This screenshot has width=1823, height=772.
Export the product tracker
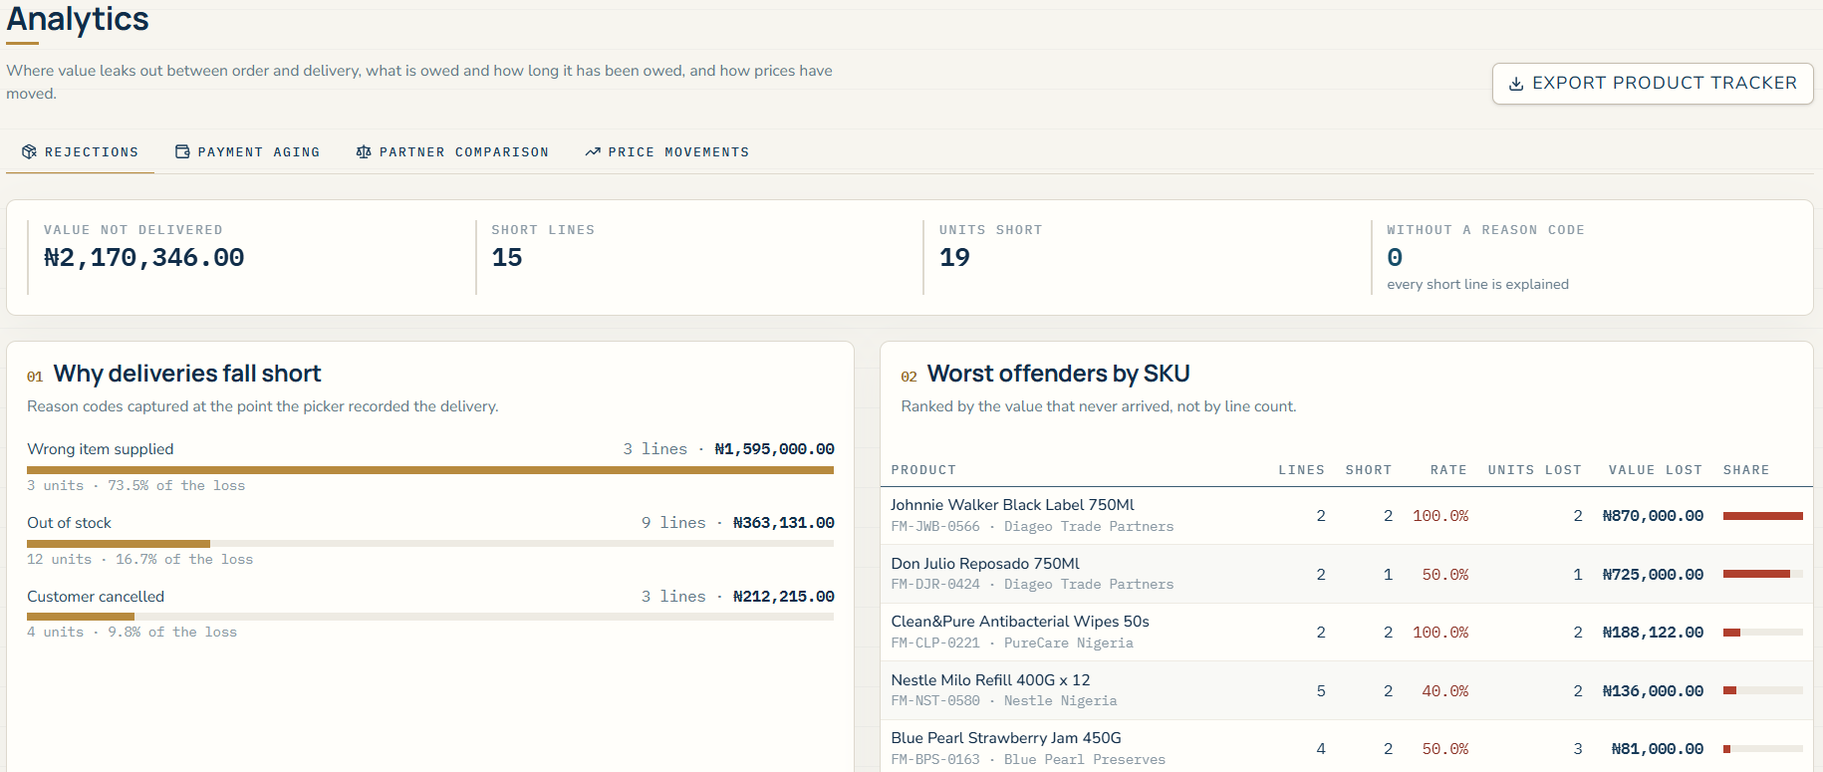[x=1653, y=84]
